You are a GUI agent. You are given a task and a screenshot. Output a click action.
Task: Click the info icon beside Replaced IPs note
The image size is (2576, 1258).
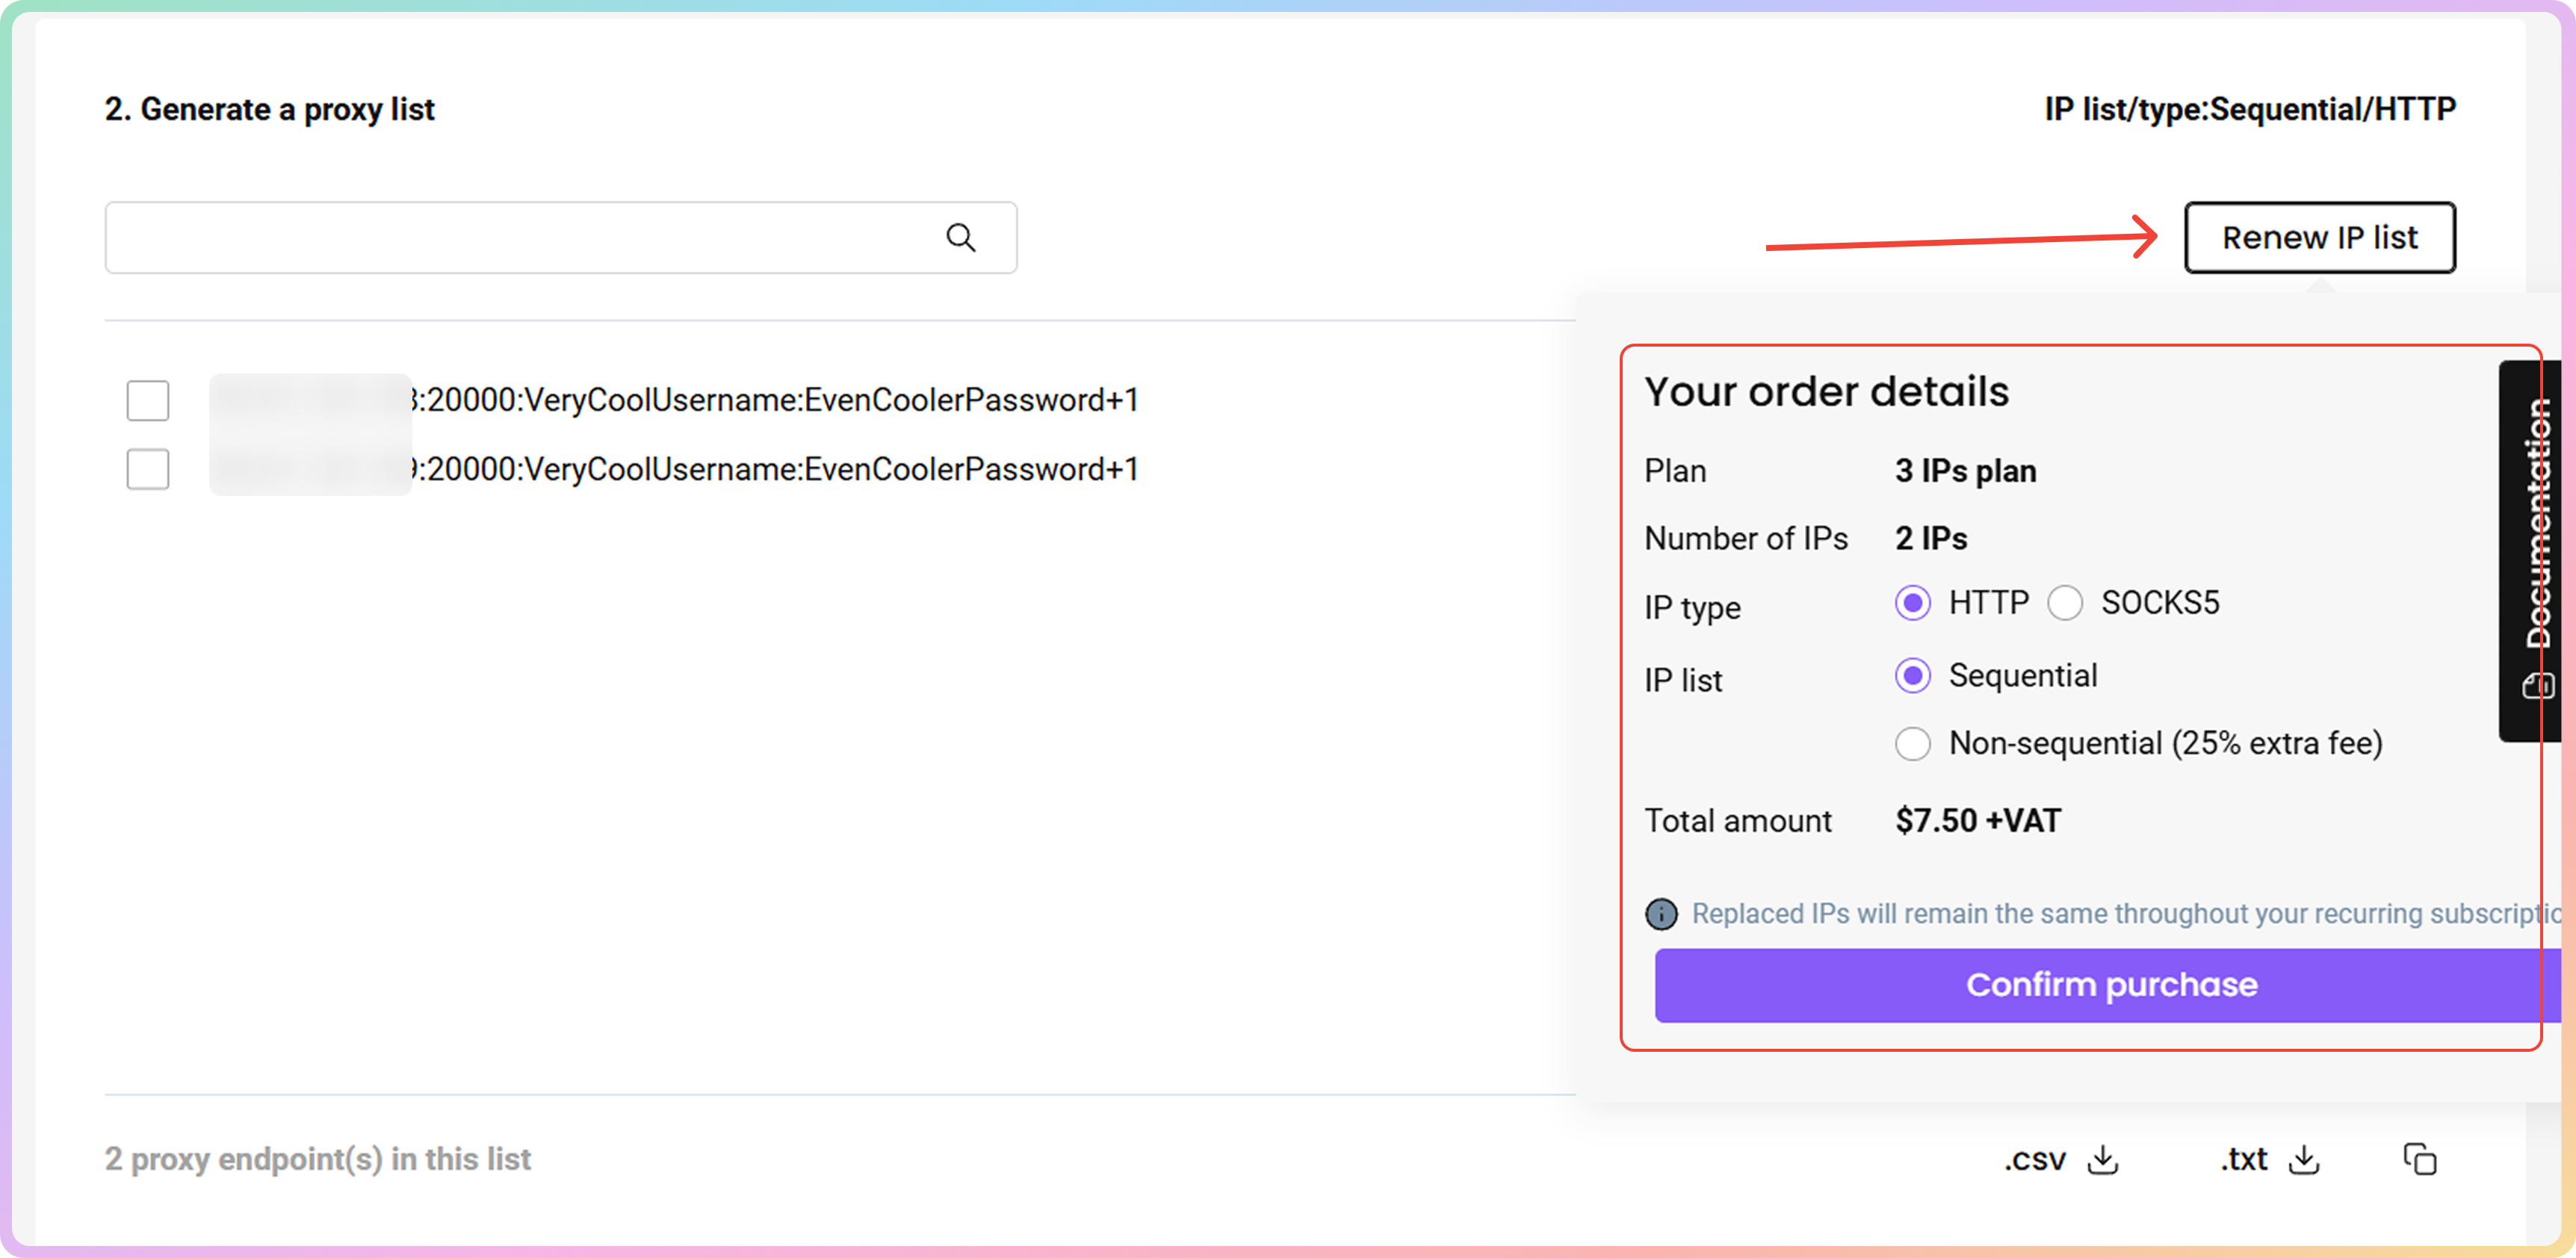tap(1661, 914)
